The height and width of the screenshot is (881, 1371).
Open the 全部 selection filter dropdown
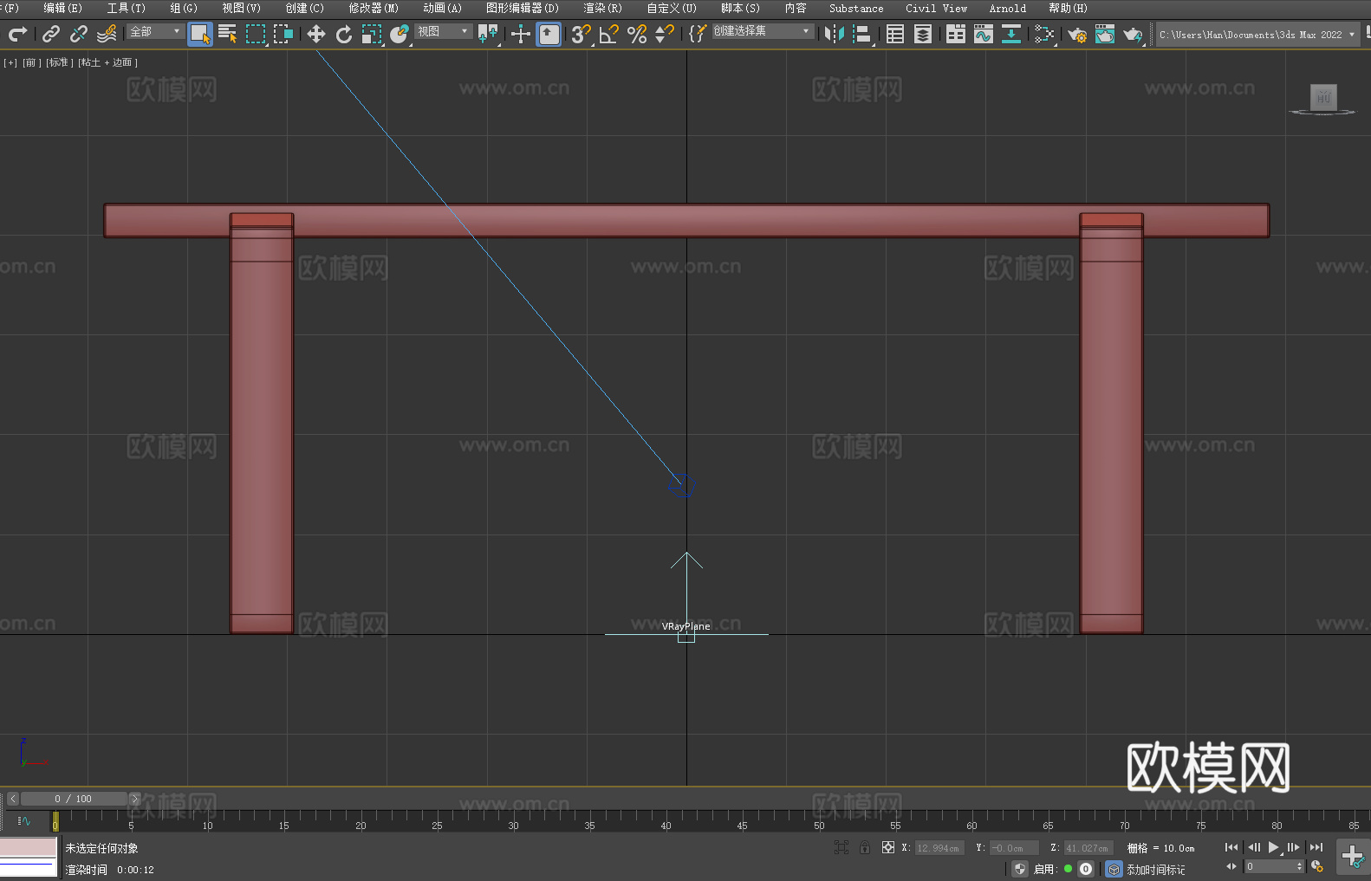click(x=155, y=31)
